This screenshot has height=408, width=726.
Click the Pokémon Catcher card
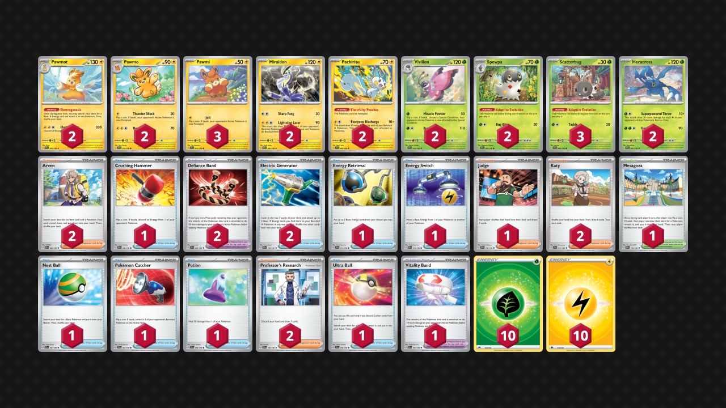[145, 304]
